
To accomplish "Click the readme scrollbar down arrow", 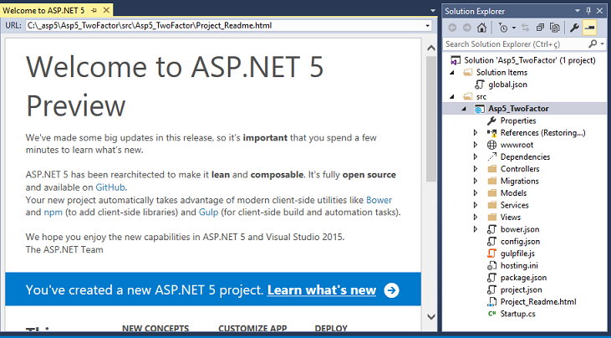I will click(431, 316).
